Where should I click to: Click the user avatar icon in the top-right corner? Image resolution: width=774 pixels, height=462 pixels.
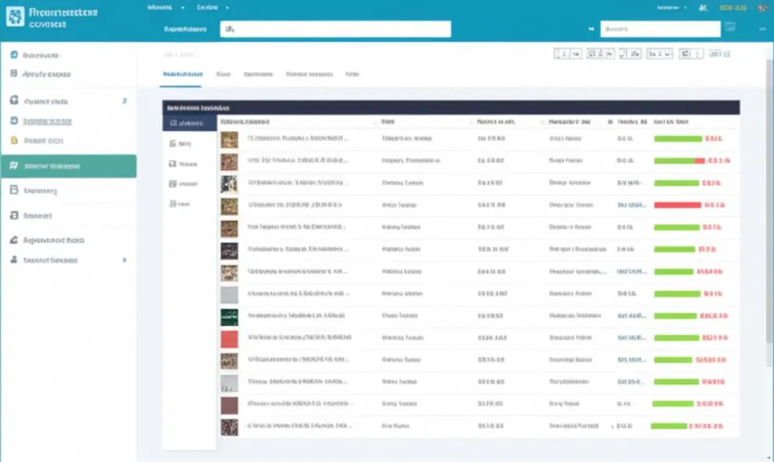point(763,8)
